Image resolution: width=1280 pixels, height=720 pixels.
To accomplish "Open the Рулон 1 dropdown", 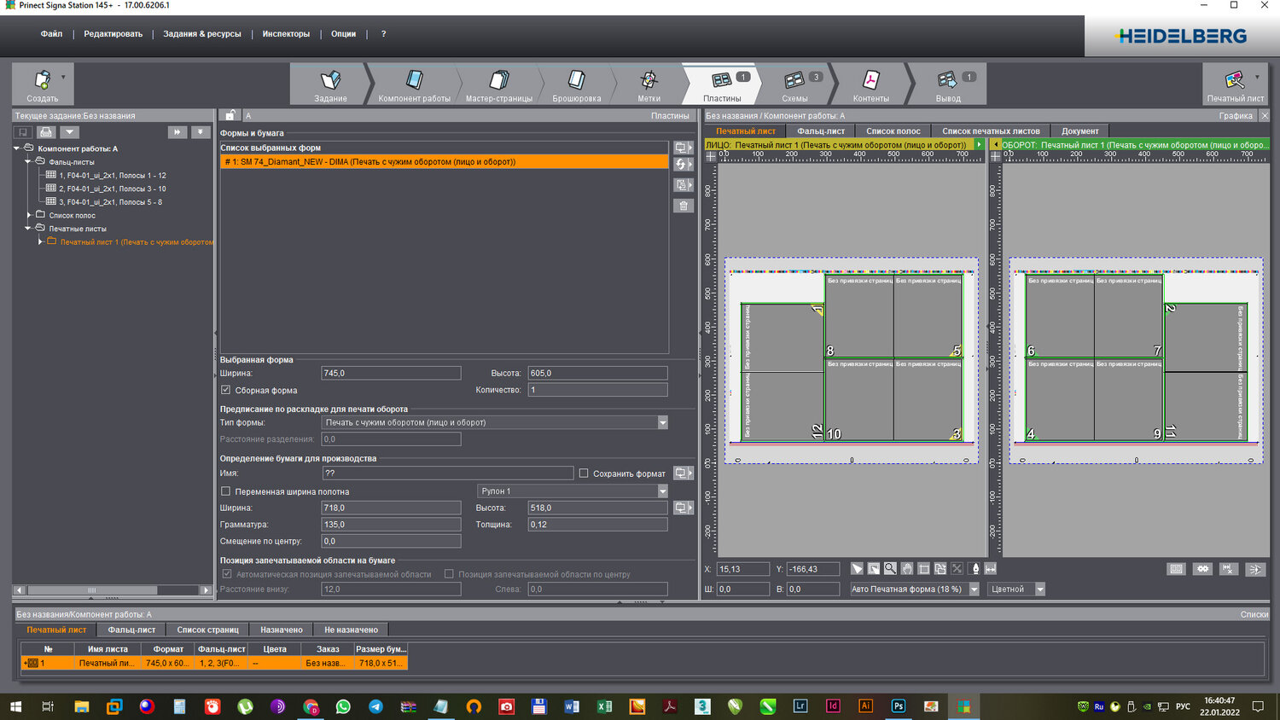I will (662, 491).
